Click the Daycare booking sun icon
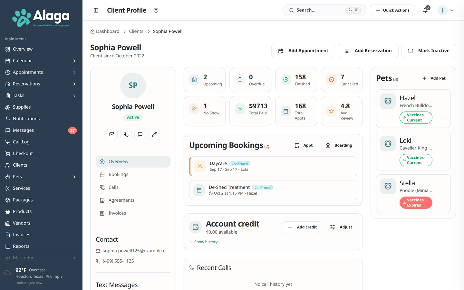 [x=200, y=166]
